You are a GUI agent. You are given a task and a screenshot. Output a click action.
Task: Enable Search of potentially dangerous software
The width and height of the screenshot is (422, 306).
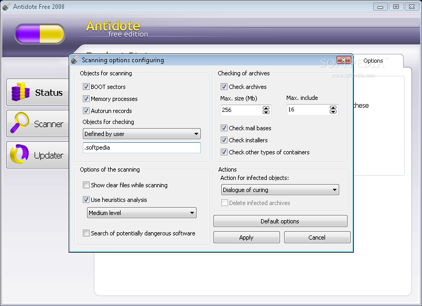(86, 233)
